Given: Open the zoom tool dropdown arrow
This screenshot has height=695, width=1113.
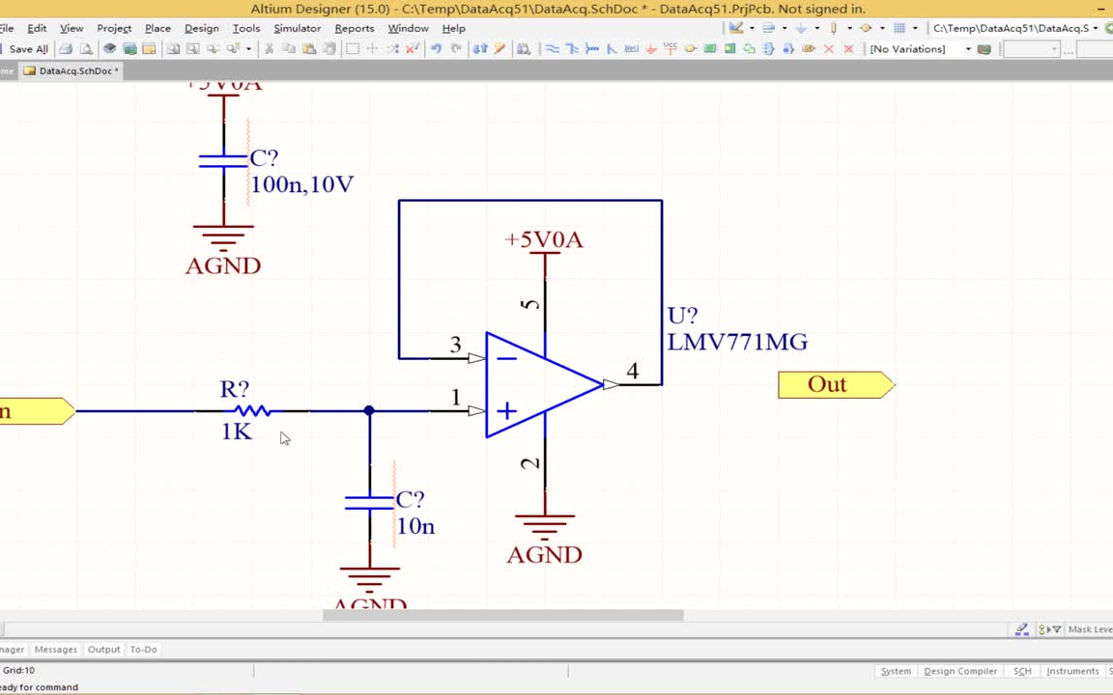Looking at the screenshot, I should coord(247,49).
